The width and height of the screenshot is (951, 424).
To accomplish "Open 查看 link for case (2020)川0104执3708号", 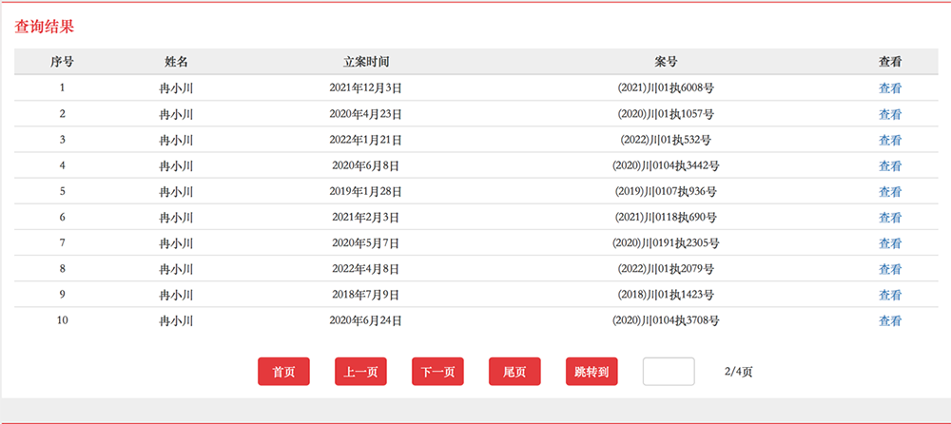I will [x=890, y=320].
